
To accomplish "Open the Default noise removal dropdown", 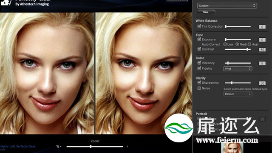I will pyautogui.click(x=238, y=94).
